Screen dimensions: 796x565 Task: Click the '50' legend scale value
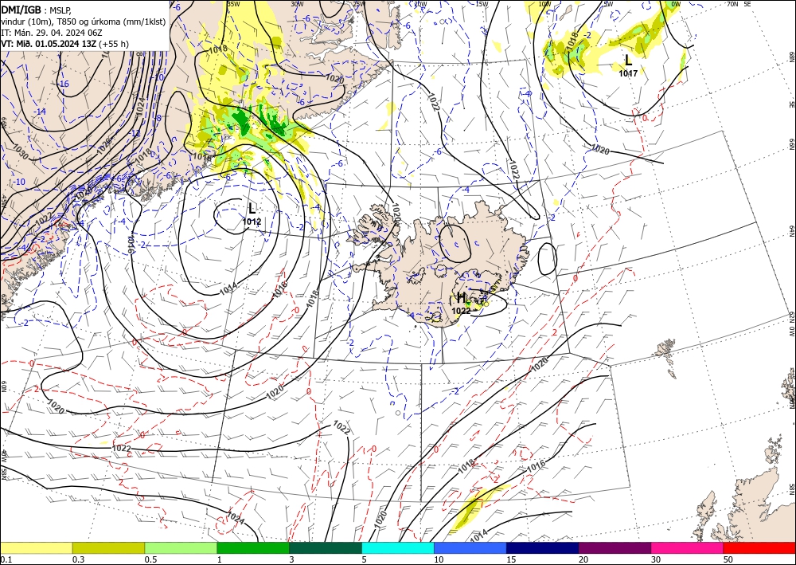point(728,559)
